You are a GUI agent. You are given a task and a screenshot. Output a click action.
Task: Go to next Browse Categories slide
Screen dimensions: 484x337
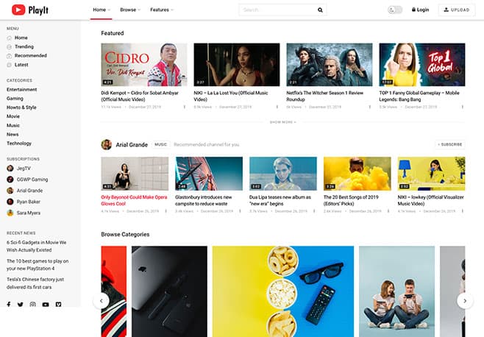pyautogui.click(x=464, y=300)
